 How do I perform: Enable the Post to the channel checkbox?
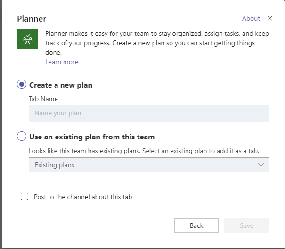[x=24, y=197]
